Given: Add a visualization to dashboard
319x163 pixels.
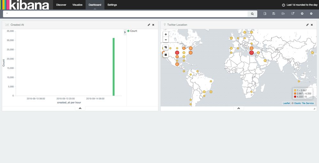Looking at the screenshot, I should pos(302,14).
